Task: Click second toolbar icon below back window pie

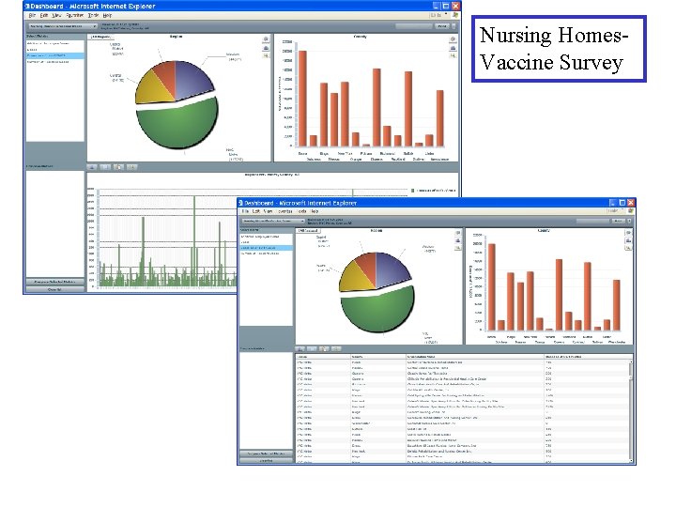Action: 105,167
